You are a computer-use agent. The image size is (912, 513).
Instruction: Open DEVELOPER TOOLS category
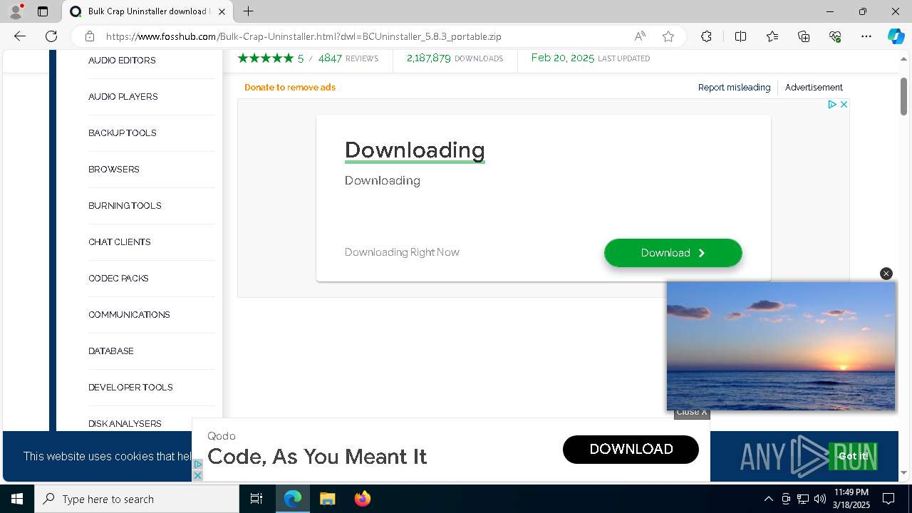tap(130, 388)
